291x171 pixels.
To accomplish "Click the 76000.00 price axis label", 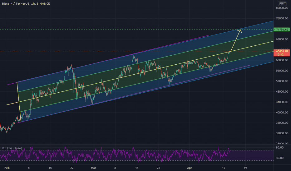I will coord(282,18).
